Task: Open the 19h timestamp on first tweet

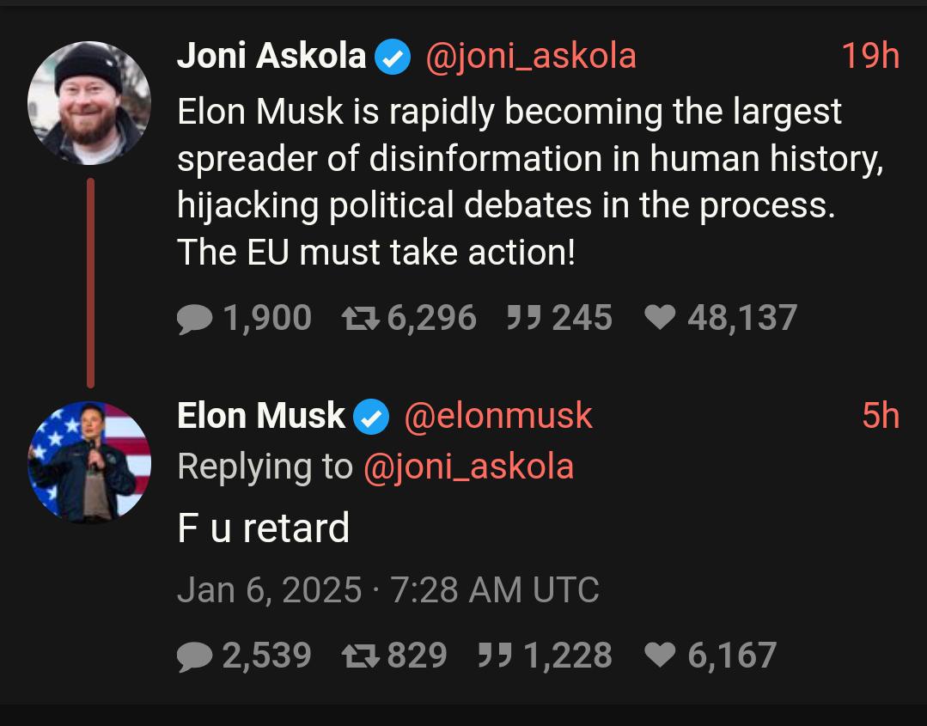Action: pos(870,56)
